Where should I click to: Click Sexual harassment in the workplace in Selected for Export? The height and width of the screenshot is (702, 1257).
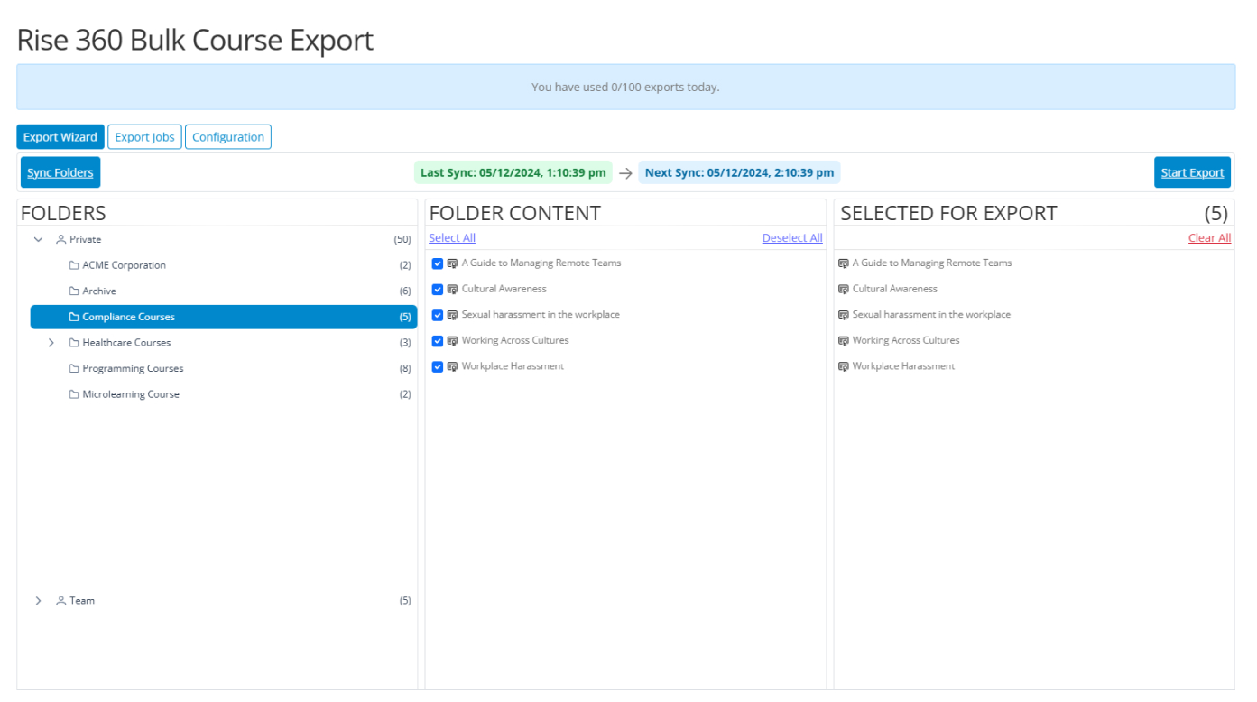pyautogui.click(x=931, y=315)
